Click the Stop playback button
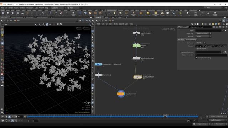228x128 pixels. (x=9, y=117)
